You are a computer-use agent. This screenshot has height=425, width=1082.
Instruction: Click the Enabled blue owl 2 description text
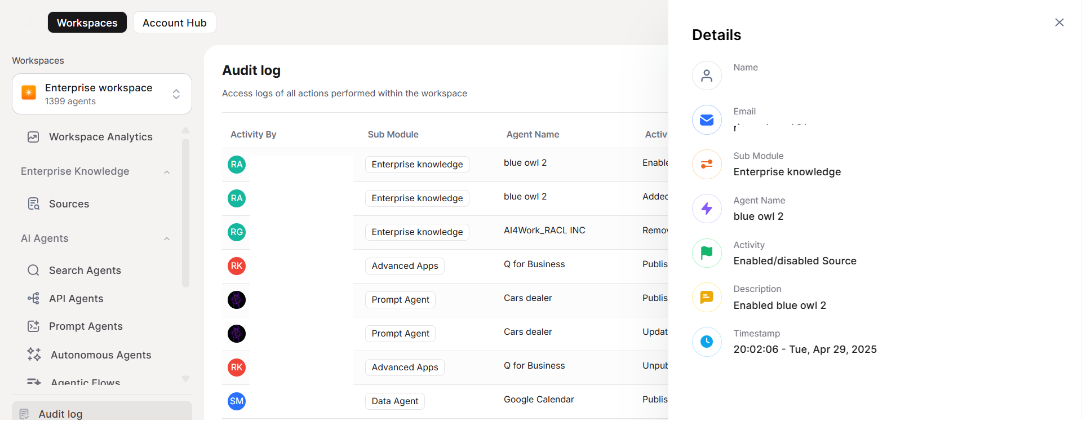pyautogui.click(x=779, y=306)
